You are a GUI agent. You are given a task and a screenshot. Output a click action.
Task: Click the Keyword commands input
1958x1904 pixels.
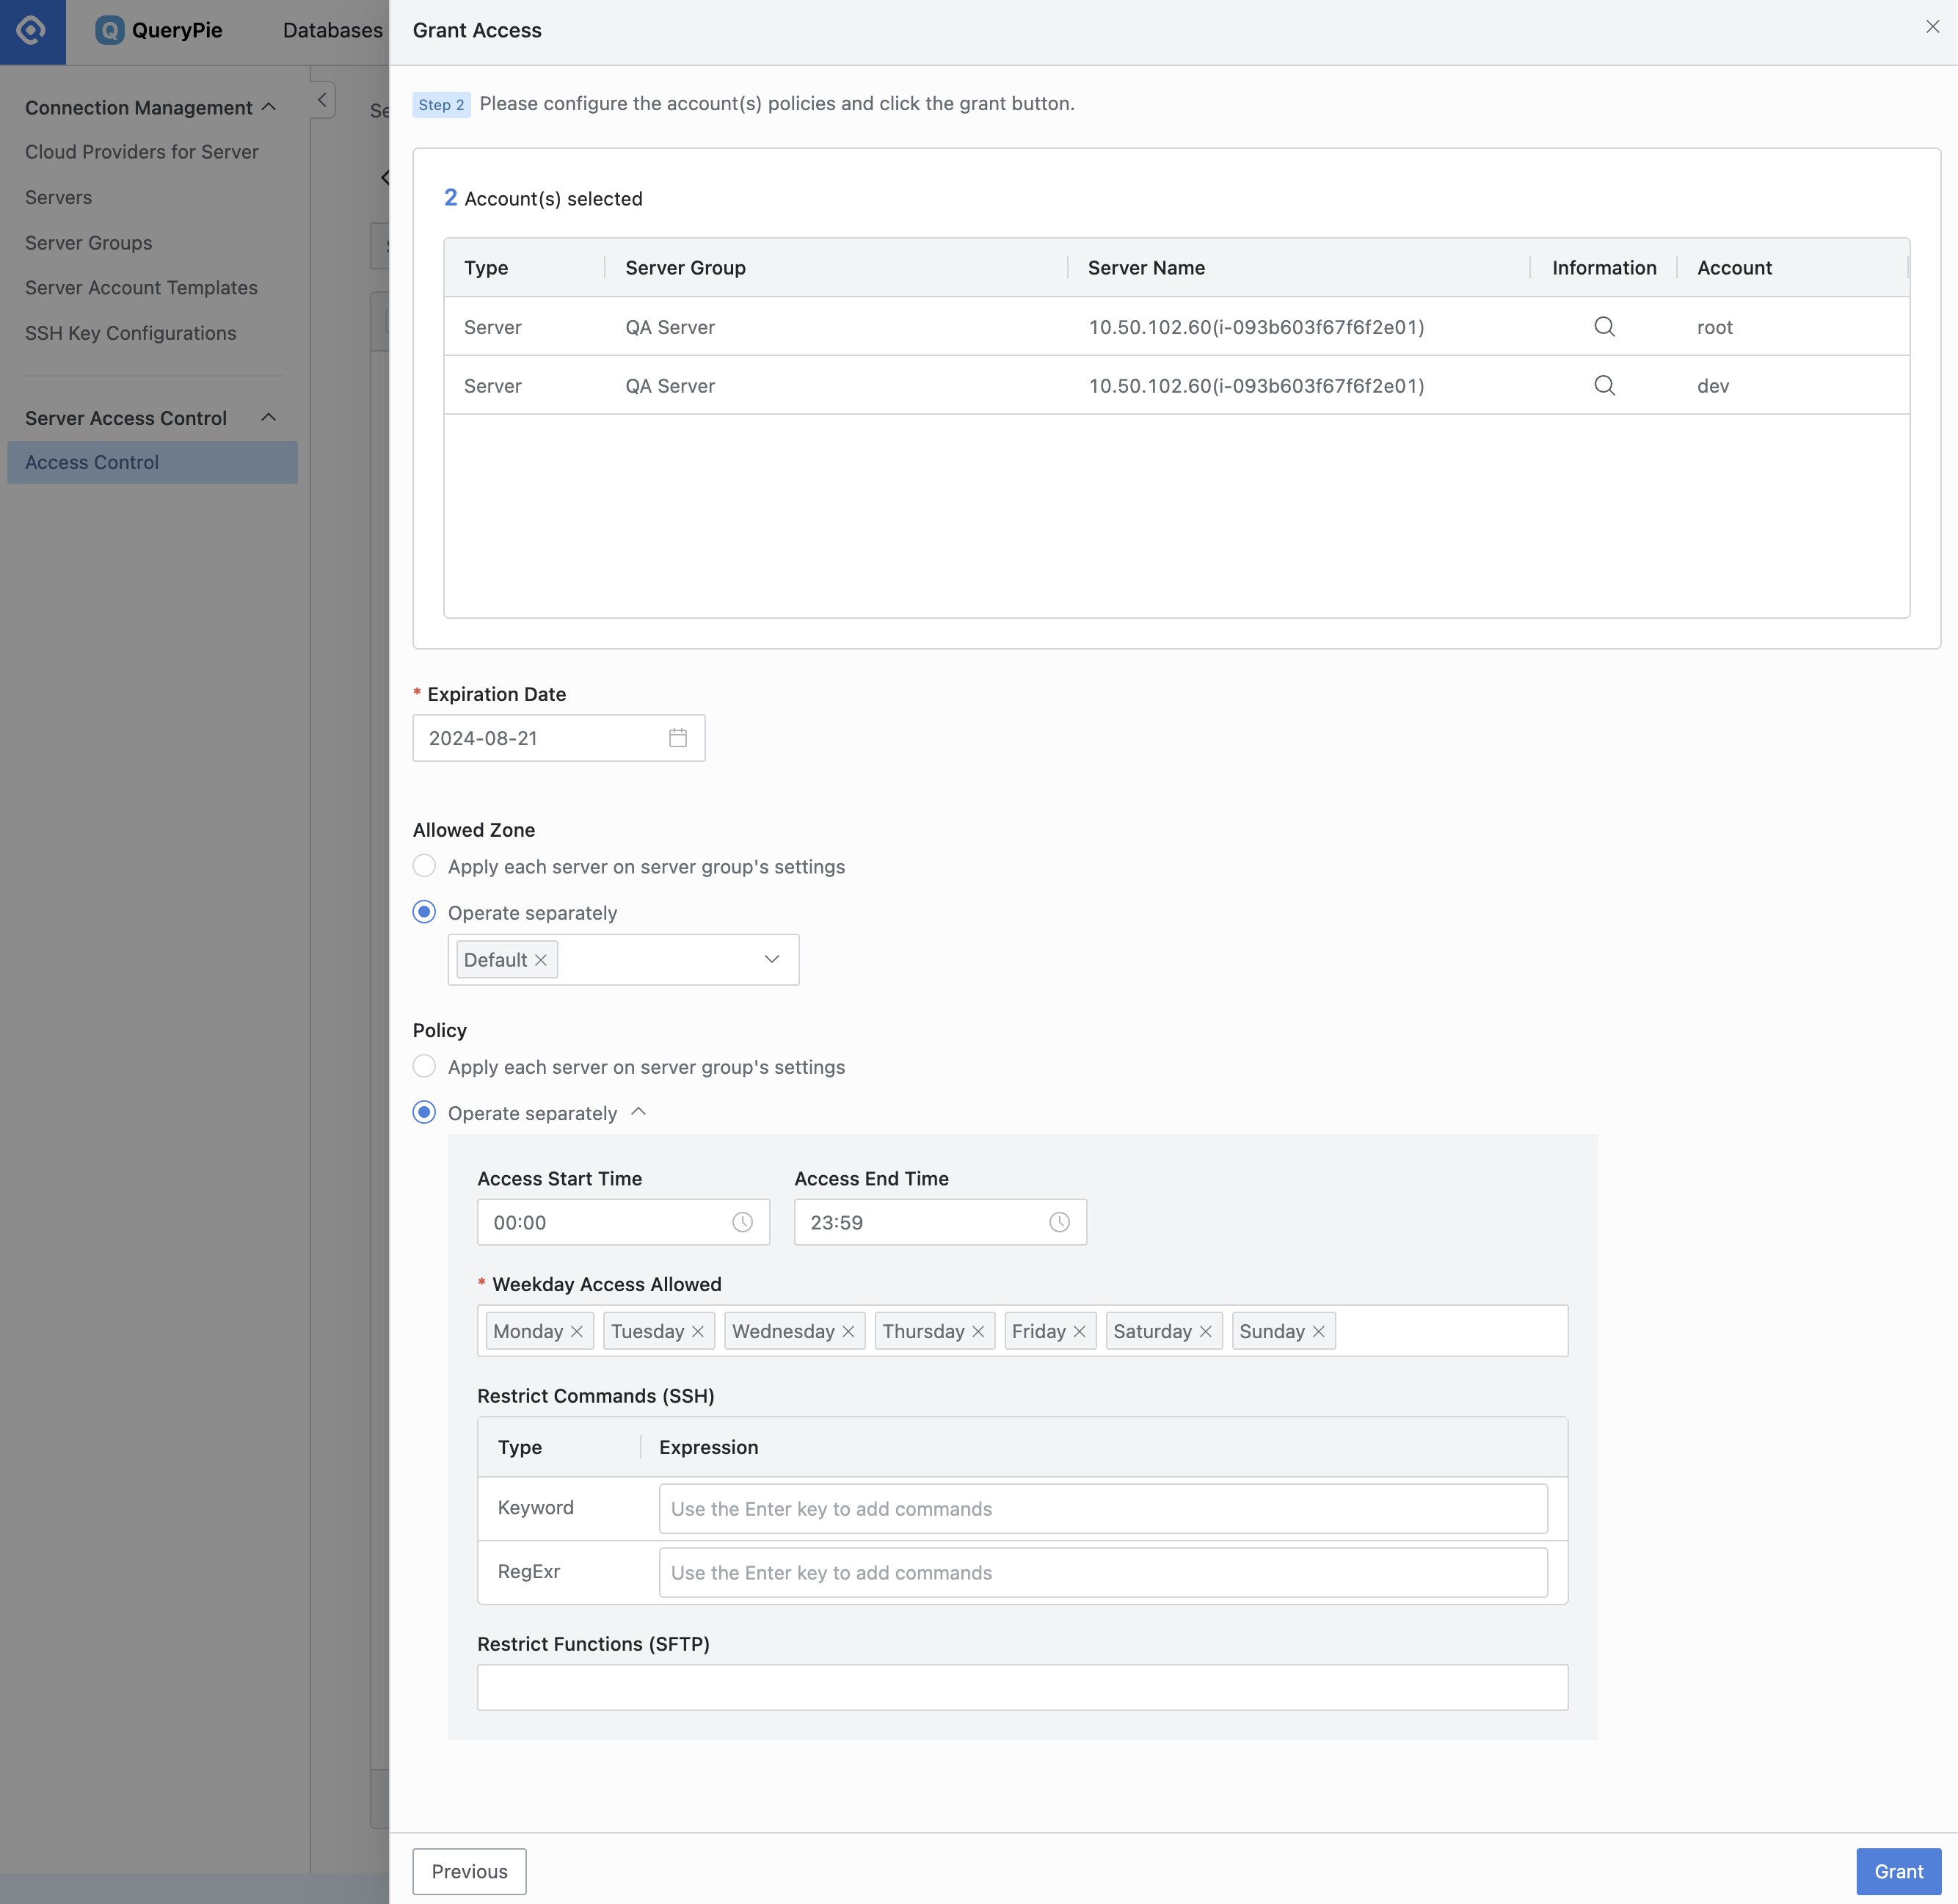[x=1103, y=1509]
